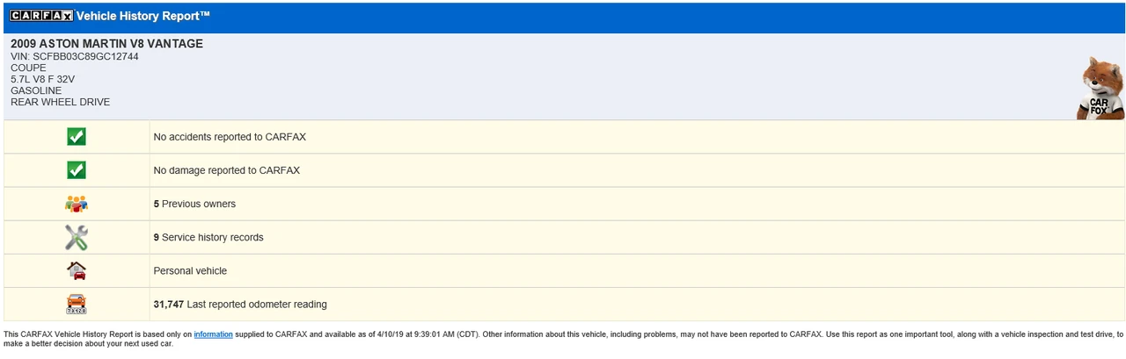1126x359 pixels.
Task: Click the CAR FOX mascot image
Action: point(1100,88)
